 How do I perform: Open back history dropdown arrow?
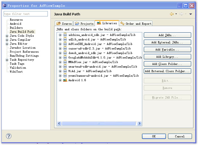pos(176,14)
